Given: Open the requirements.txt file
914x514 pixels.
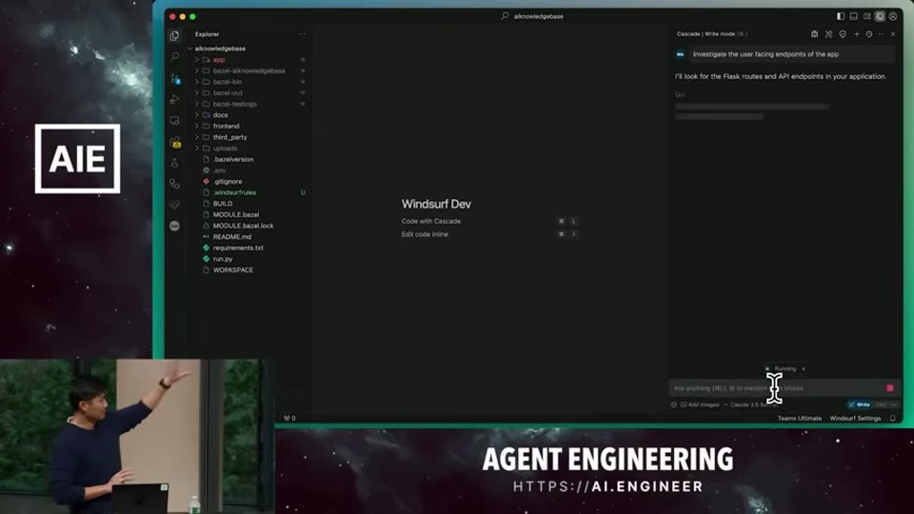Looking at the screenshot, I should point(238,247).
